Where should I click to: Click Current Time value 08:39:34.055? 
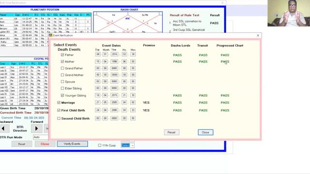(34, 117)
